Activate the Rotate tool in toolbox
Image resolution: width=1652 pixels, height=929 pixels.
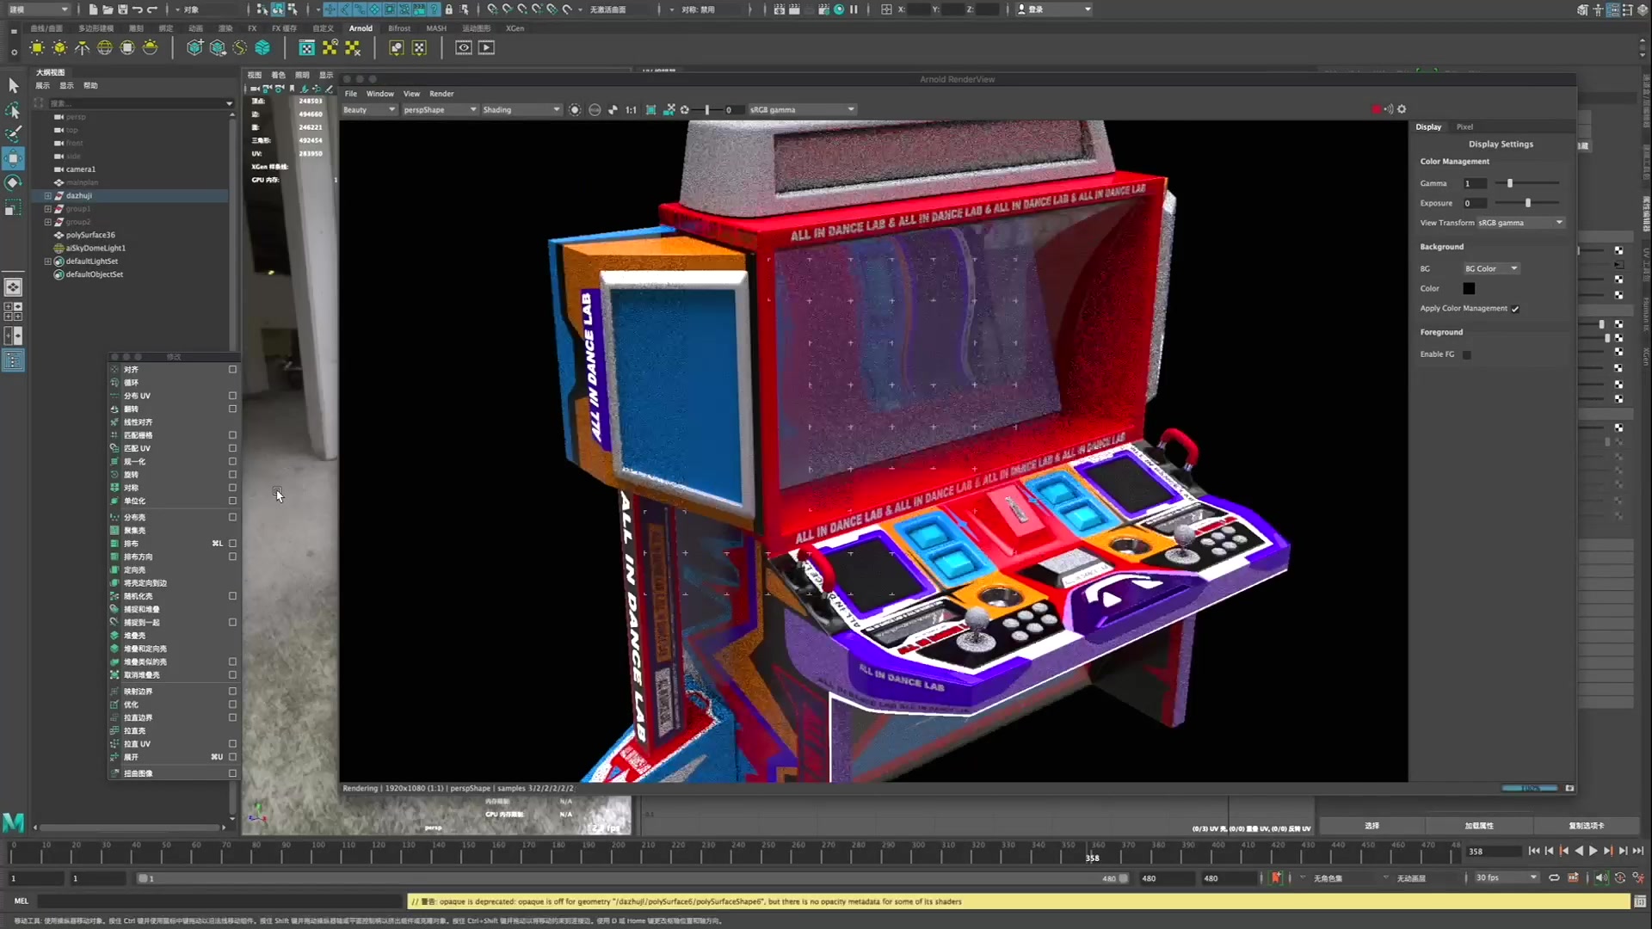pyautogui.click(x=13, y=182)
